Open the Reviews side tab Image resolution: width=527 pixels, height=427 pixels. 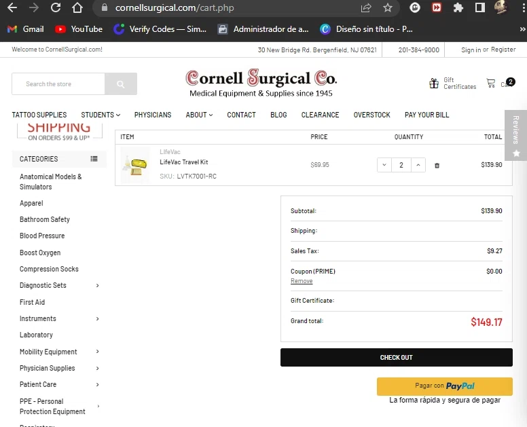coord(516,135)
